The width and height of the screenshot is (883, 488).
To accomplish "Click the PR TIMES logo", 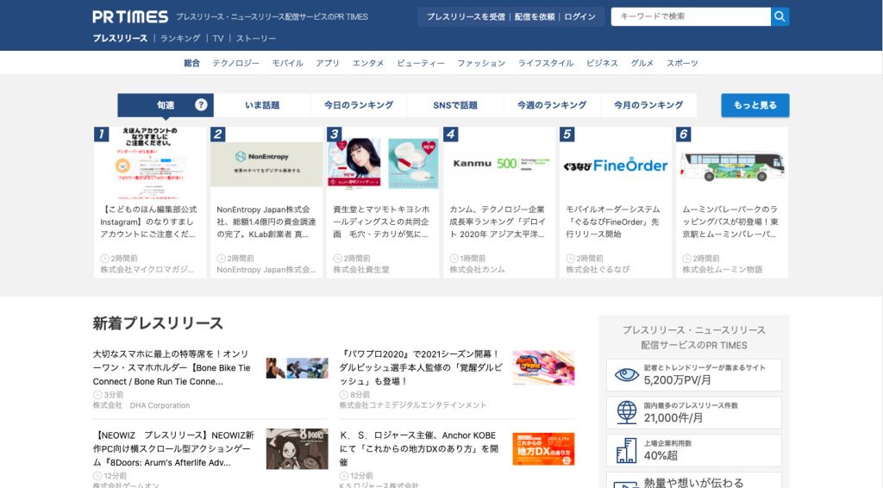I will [x=130, y=16].
